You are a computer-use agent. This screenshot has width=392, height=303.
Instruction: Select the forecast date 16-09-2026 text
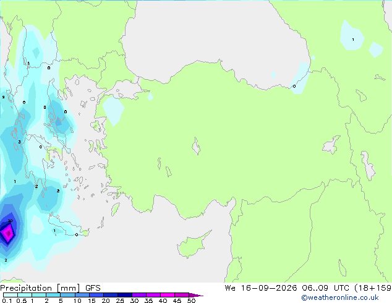pyautogui.click(x=269, y=288)
